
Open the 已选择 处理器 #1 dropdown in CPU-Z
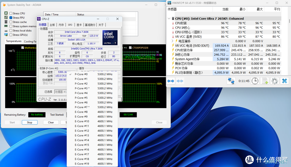tap(61, 92)
